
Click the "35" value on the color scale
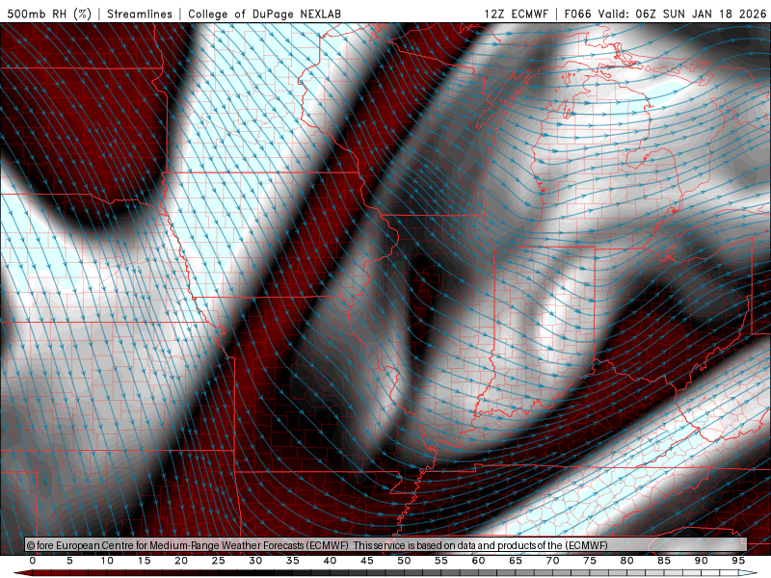[293, 561]
